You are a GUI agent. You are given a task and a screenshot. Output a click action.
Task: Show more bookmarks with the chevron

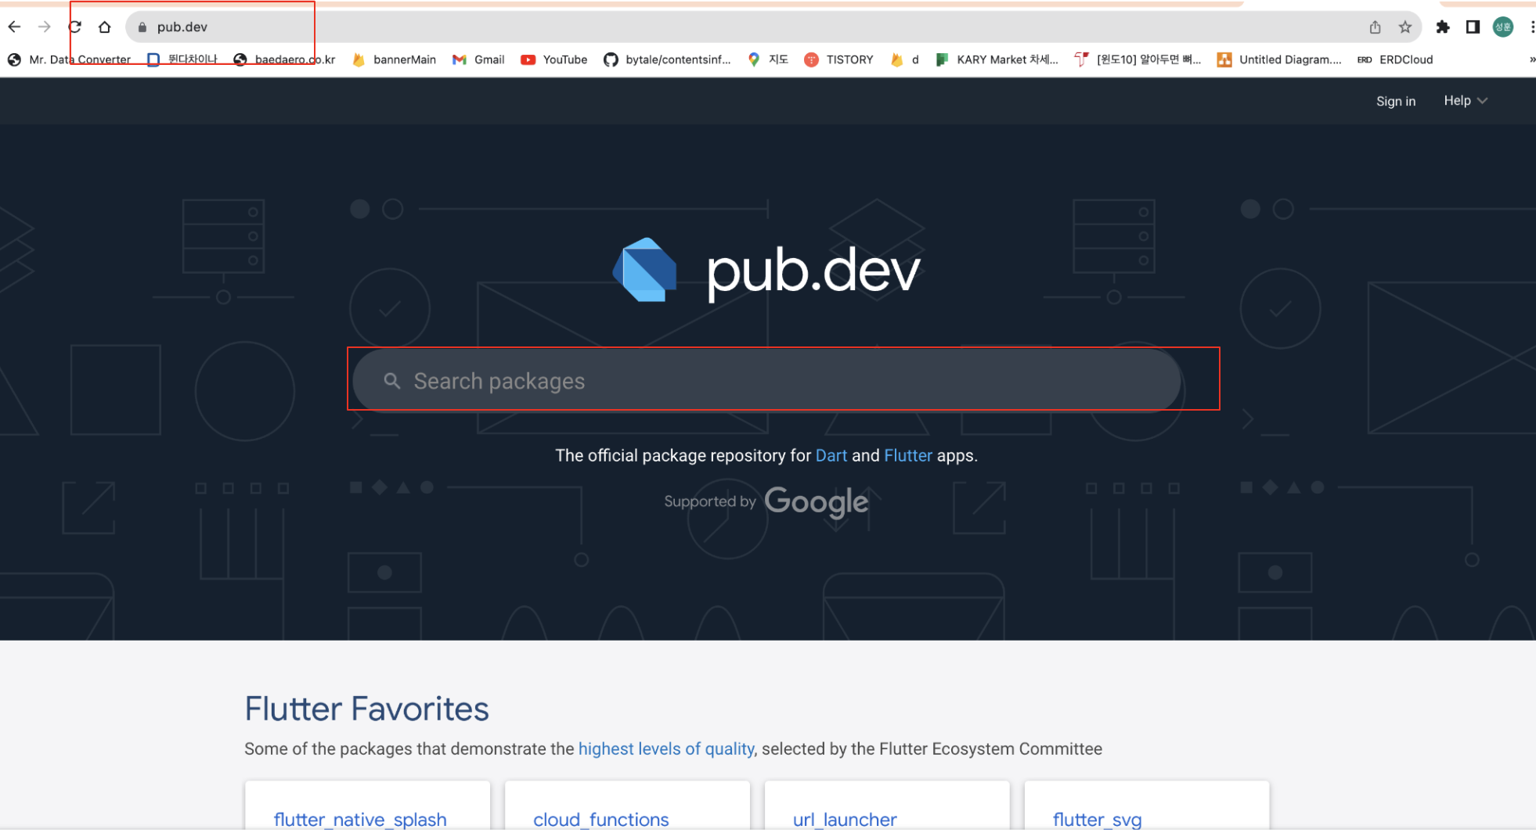pyautogui.click(x=1531, y=59)
